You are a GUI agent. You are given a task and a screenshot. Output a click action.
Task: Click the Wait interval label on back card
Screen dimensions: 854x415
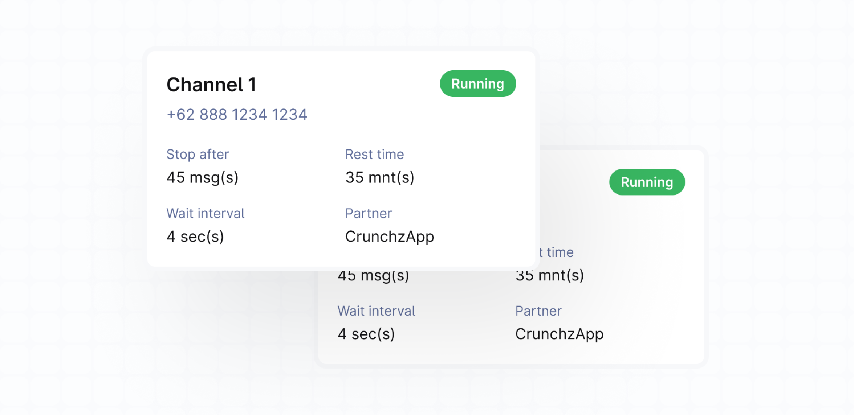click(376, 311)
